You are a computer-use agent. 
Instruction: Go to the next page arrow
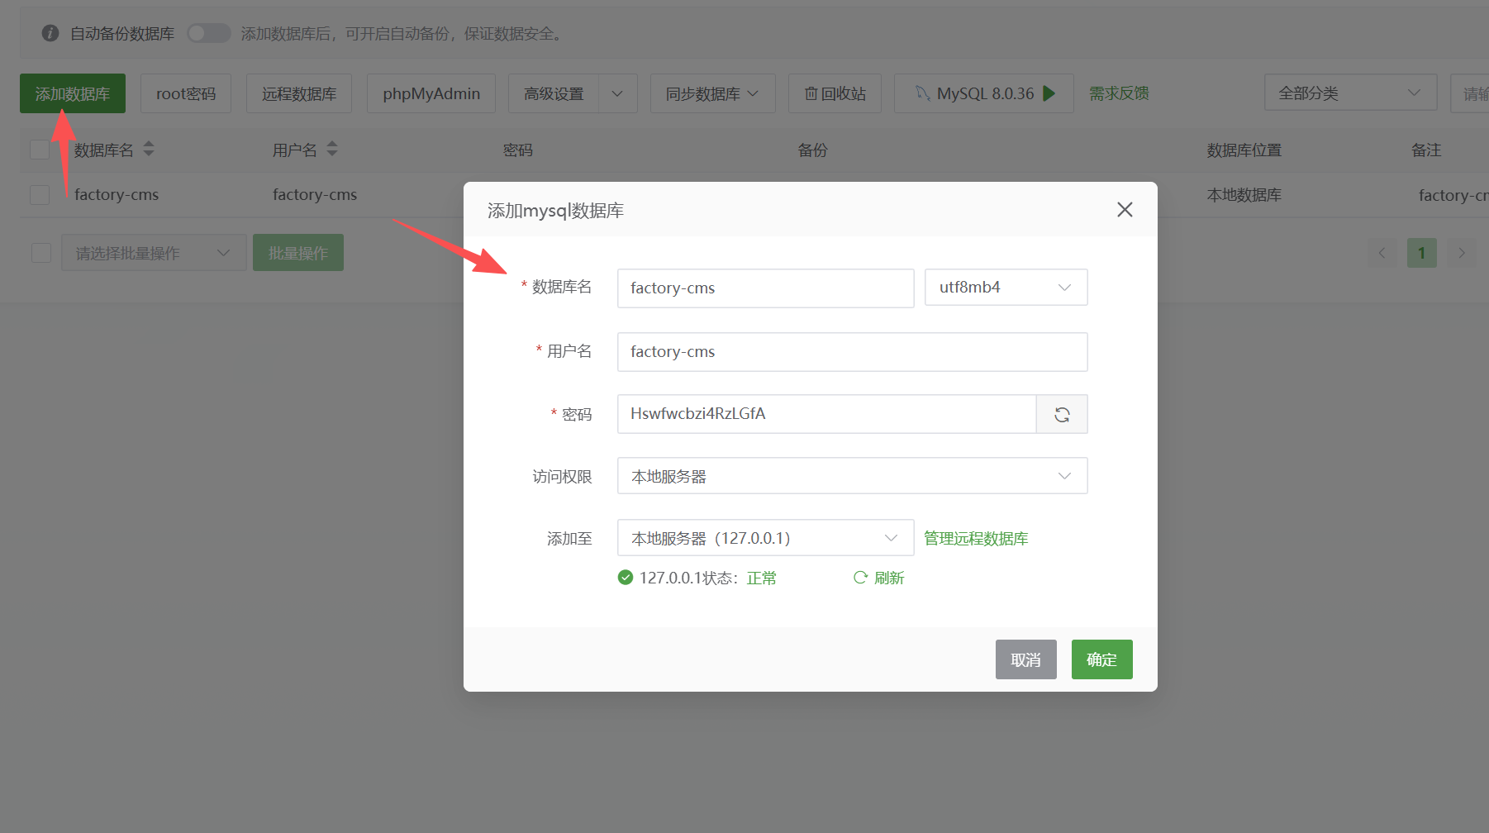pos(1461,253)
